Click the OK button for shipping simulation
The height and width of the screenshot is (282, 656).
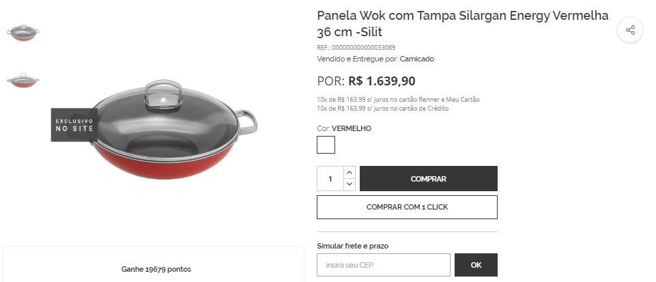coord(476,265)
